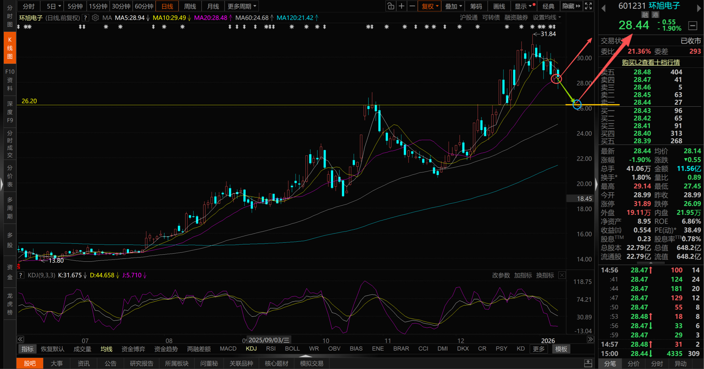Open the 复权 dropdown
The image size is (704, 369).
pos(430,6)
